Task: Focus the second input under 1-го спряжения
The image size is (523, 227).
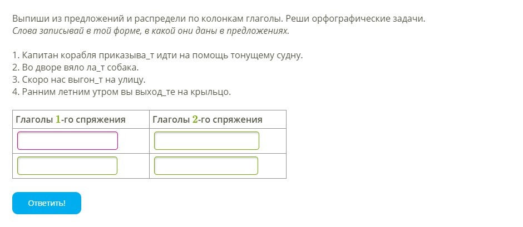Action: 67,166
